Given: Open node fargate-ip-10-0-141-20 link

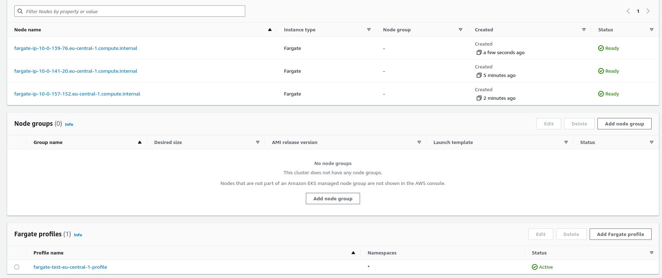Looking at the screenshot, I should click(76, 71).
